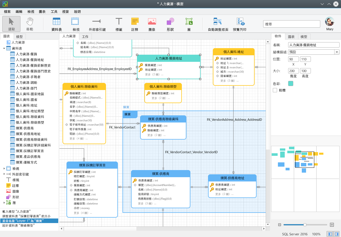Expand the 外部索引鍵 tree node
The width and height of the screenshot is (341, 237).
4,174
